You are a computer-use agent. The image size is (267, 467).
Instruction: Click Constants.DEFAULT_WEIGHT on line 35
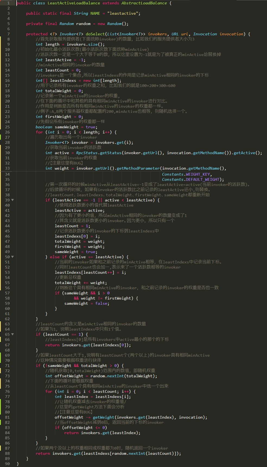(x=193, y=179)
